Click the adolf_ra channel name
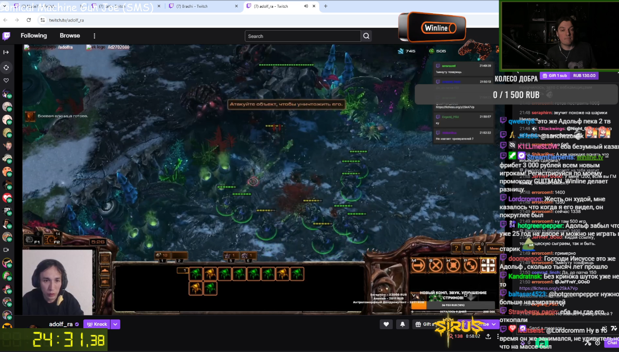This screenshot has width=619, height=352. point(61,324)
